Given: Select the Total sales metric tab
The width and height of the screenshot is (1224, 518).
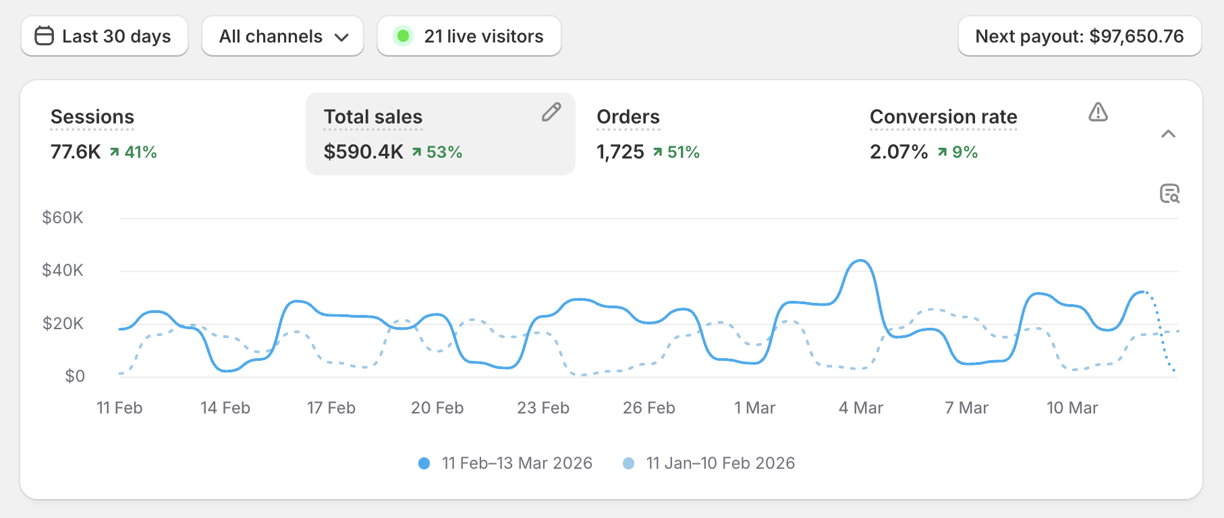Looking at the screenshot, I should [x=373, y=117].
